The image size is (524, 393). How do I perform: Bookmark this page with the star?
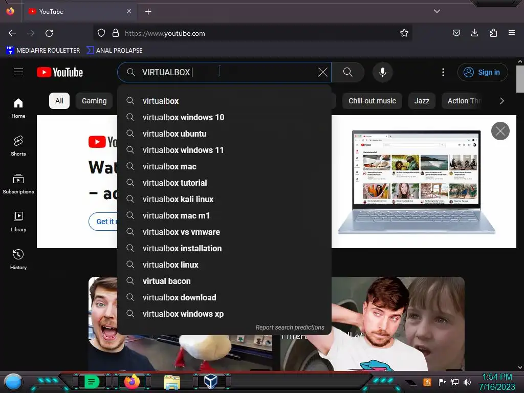[x=404, y=33]
